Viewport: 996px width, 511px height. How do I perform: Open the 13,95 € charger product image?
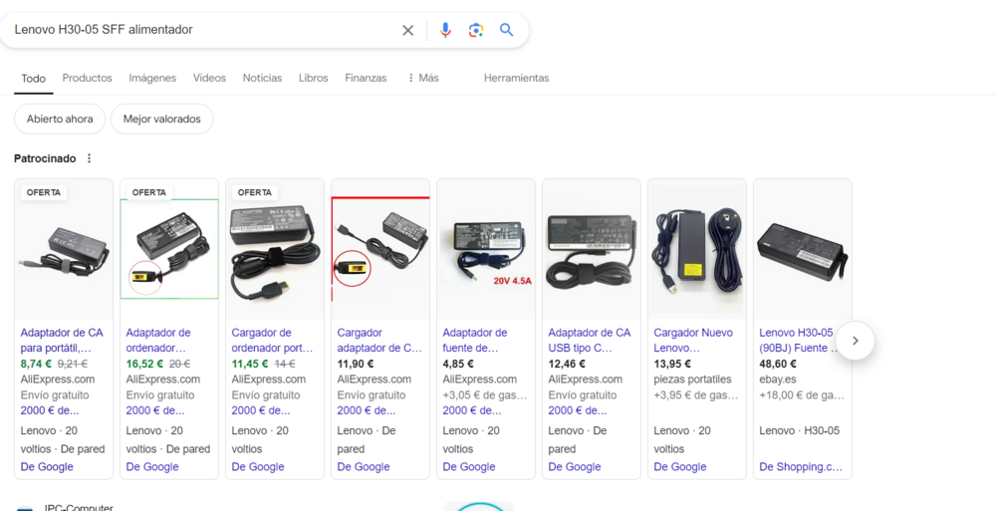point(696,249)
